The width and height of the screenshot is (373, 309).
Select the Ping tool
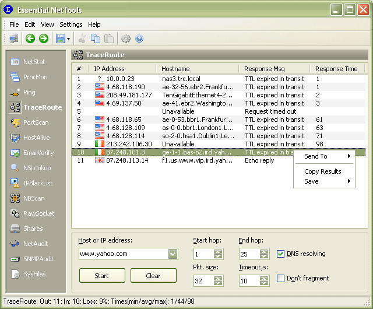pyautogui.click(x=23, y=92)
